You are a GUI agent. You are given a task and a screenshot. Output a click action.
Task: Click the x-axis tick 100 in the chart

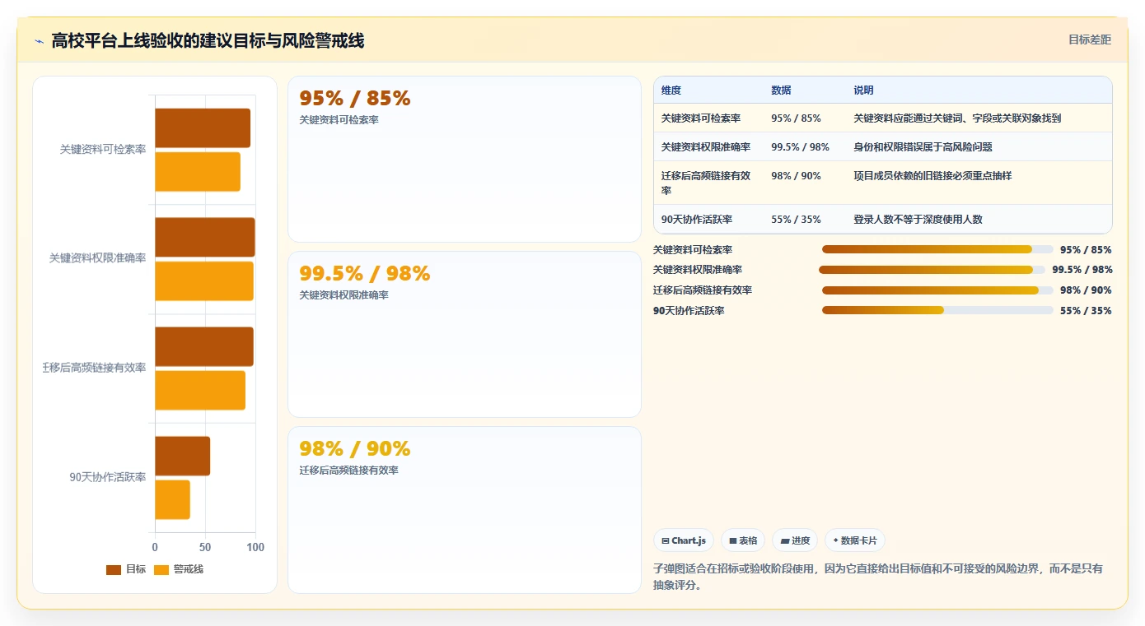coord(255,547)
